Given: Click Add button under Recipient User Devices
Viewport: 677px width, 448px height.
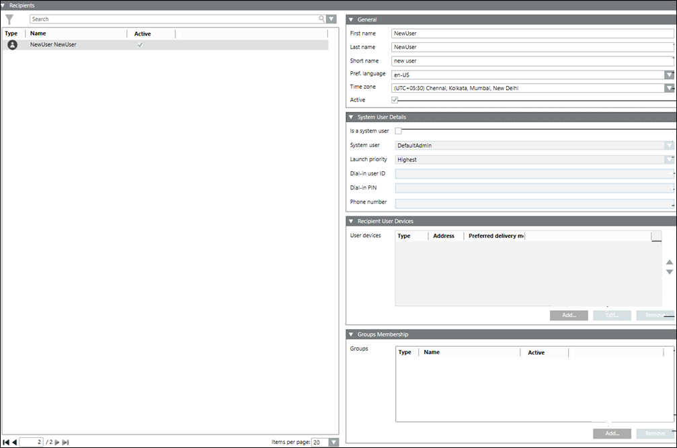Looking at the screenshot, I should pyautogui.click(x=569, y=315).
